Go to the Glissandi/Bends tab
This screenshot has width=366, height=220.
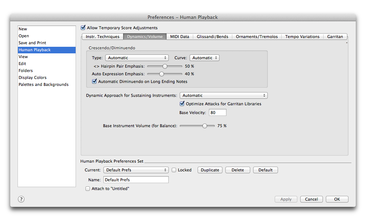(x=212, y=37)
